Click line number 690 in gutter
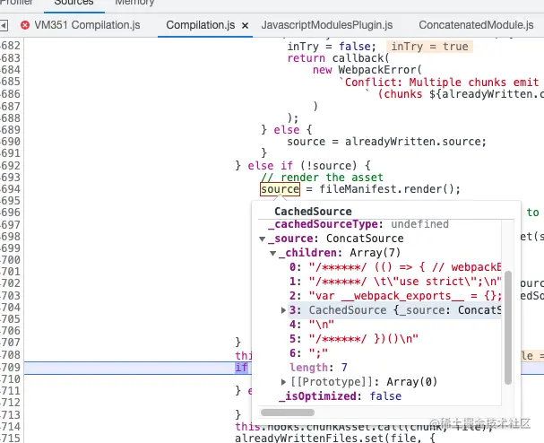The height and width of the screenshot is (443, 544). click(x=11, y=142)
